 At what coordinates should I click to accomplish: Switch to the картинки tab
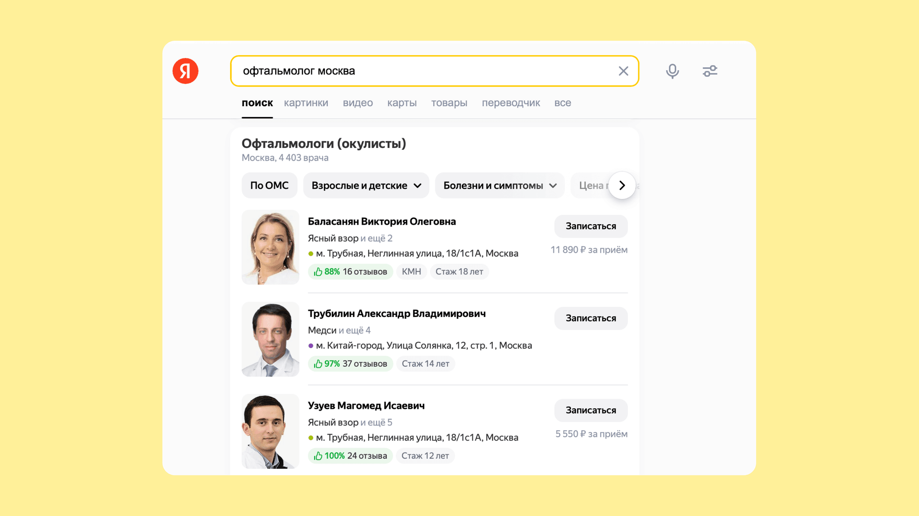point(306,103)
